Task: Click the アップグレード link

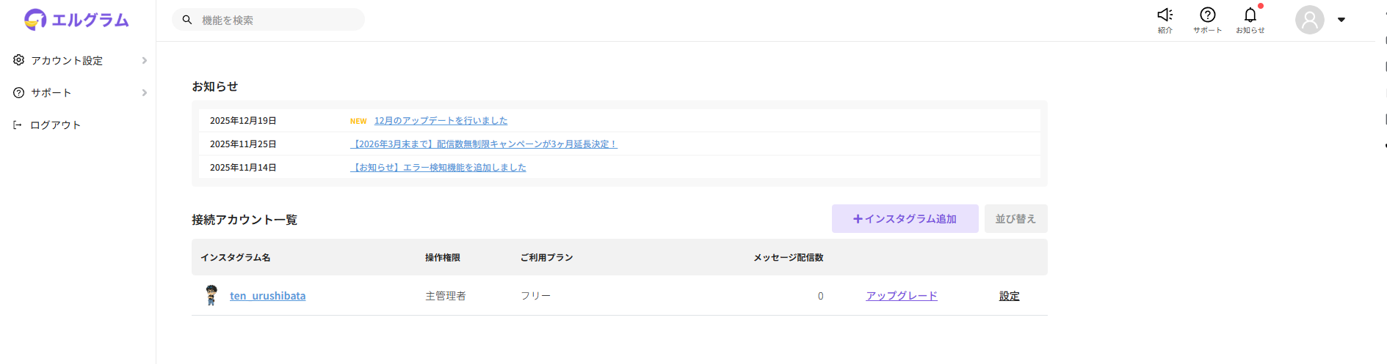Action: click(902, 296)
